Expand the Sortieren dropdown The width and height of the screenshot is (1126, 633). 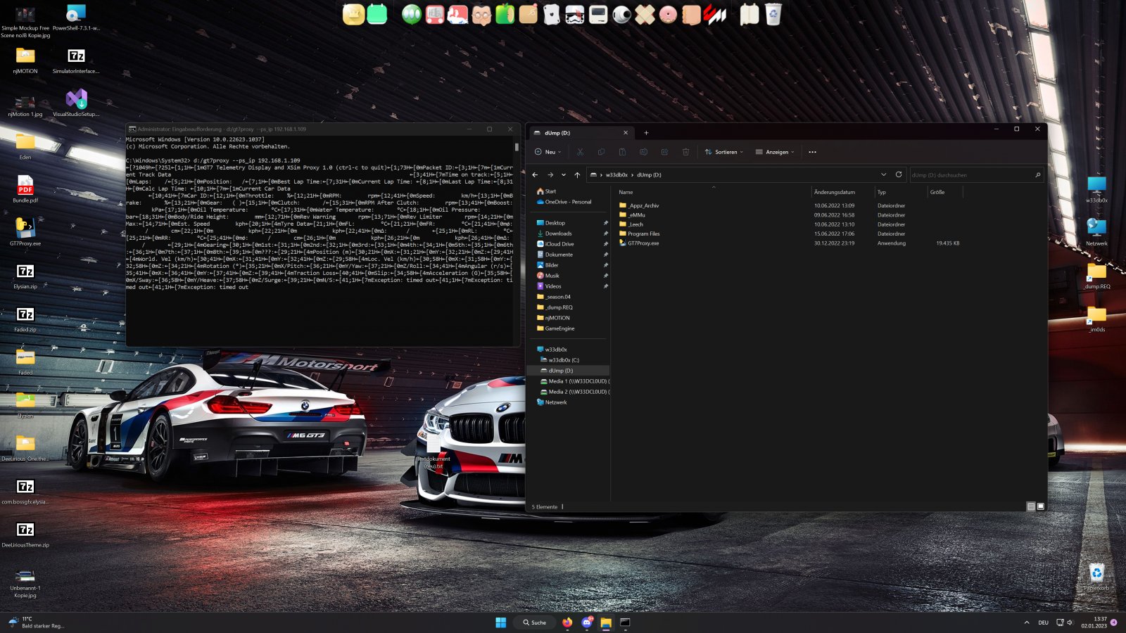coord(724,152)
